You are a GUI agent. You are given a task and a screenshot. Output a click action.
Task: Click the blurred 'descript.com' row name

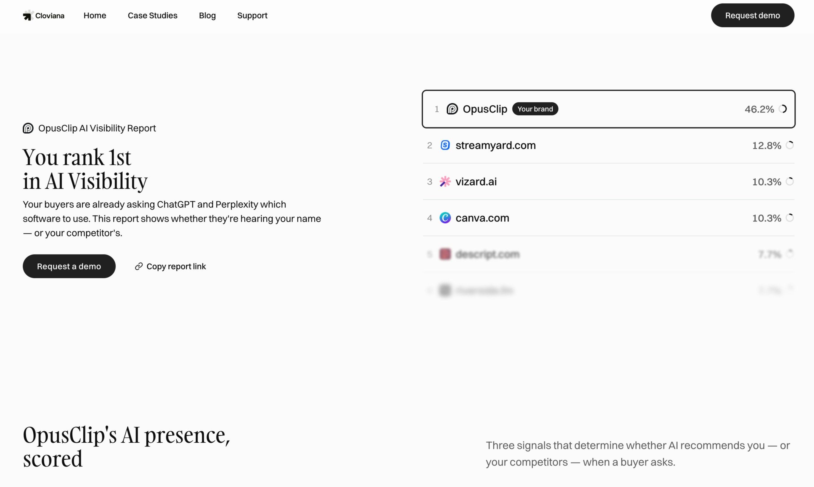click(487, 254)
